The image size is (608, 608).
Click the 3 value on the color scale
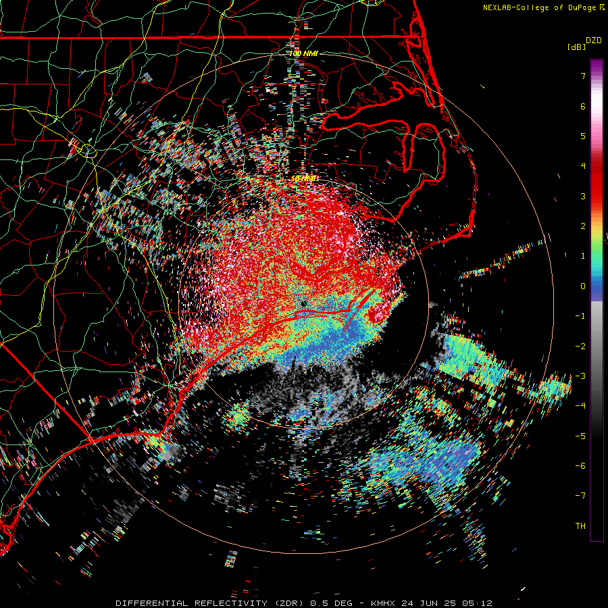[x=583, y=196]
